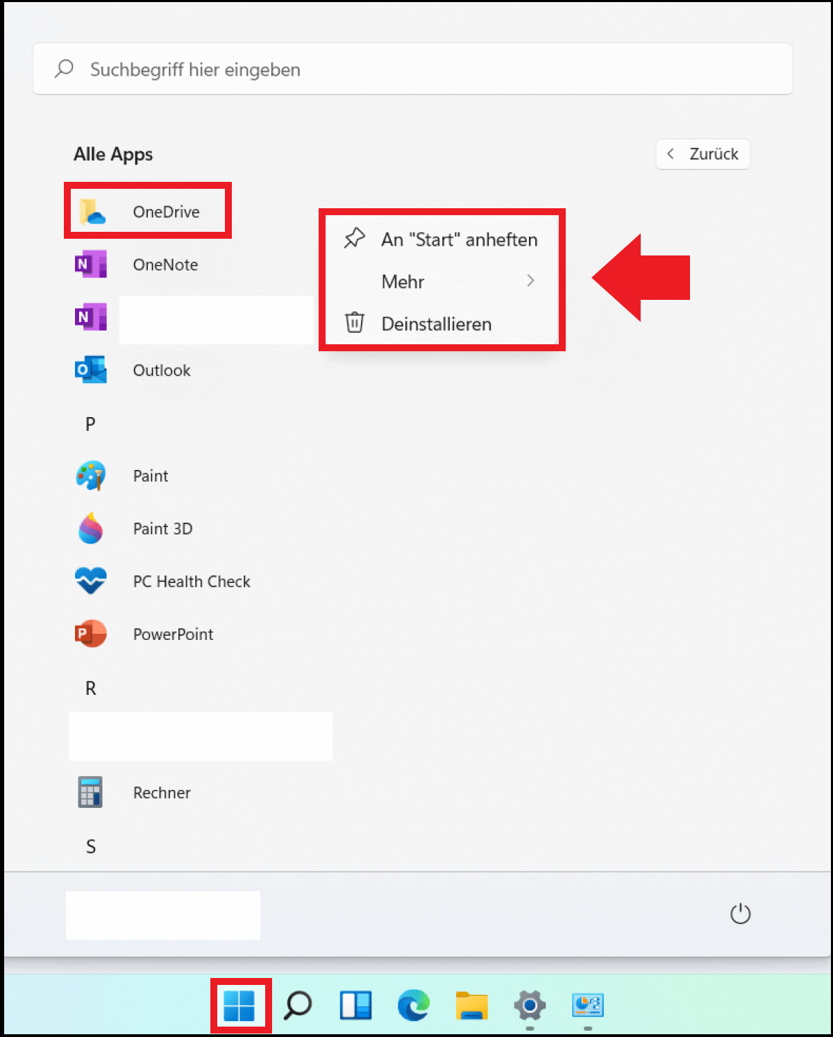
Task: Click the search field Suchbegriff hier eingeben
Action: pos(412,69)
